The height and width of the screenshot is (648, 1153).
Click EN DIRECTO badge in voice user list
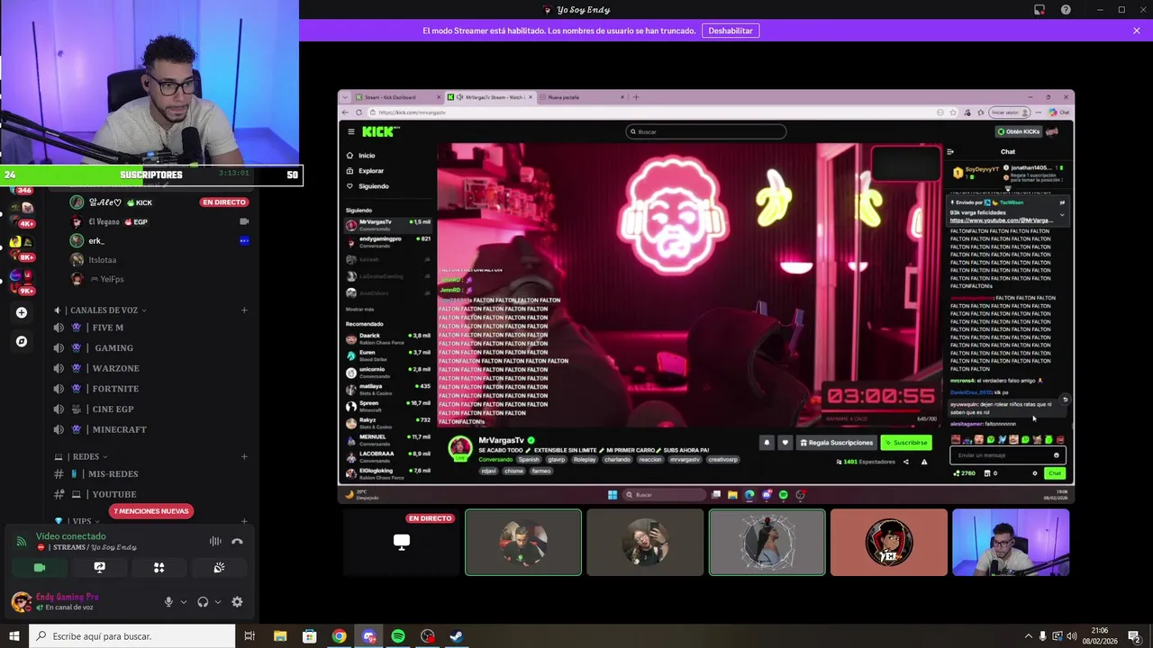click(224, 202)
